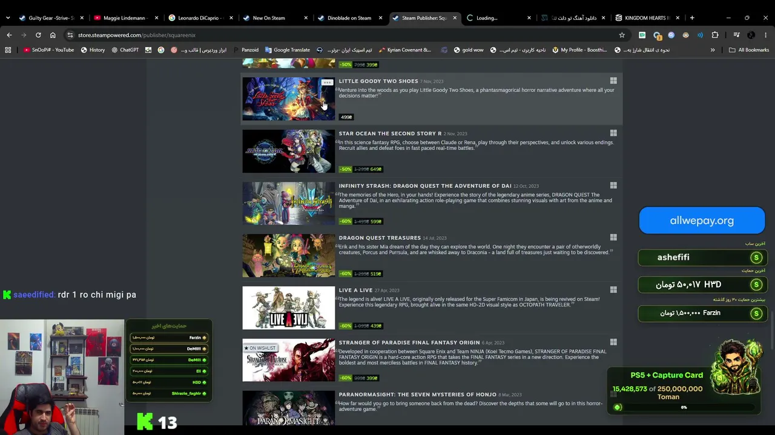Open the browser home page

(x=53, y=35)
